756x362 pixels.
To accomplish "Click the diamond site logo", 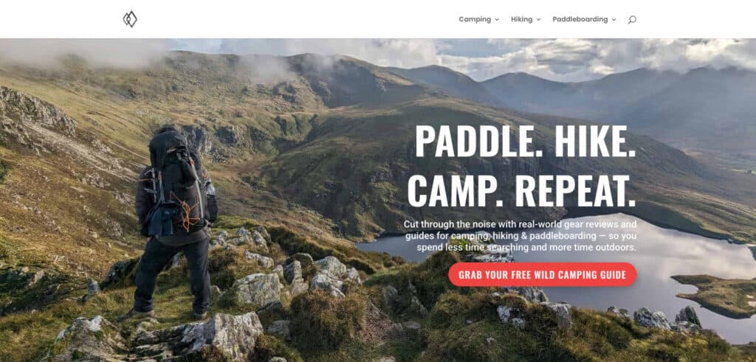I will pyautogui.click(x=130, y=19).
